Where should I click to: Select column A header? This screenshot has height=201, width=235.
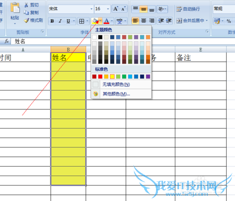pyautogui.click(x=23, y=49)
